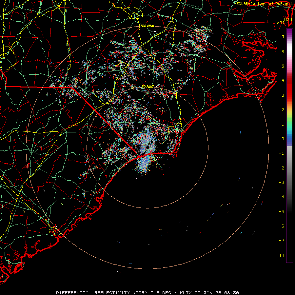Click the 7 dB label on the scale

283,37
